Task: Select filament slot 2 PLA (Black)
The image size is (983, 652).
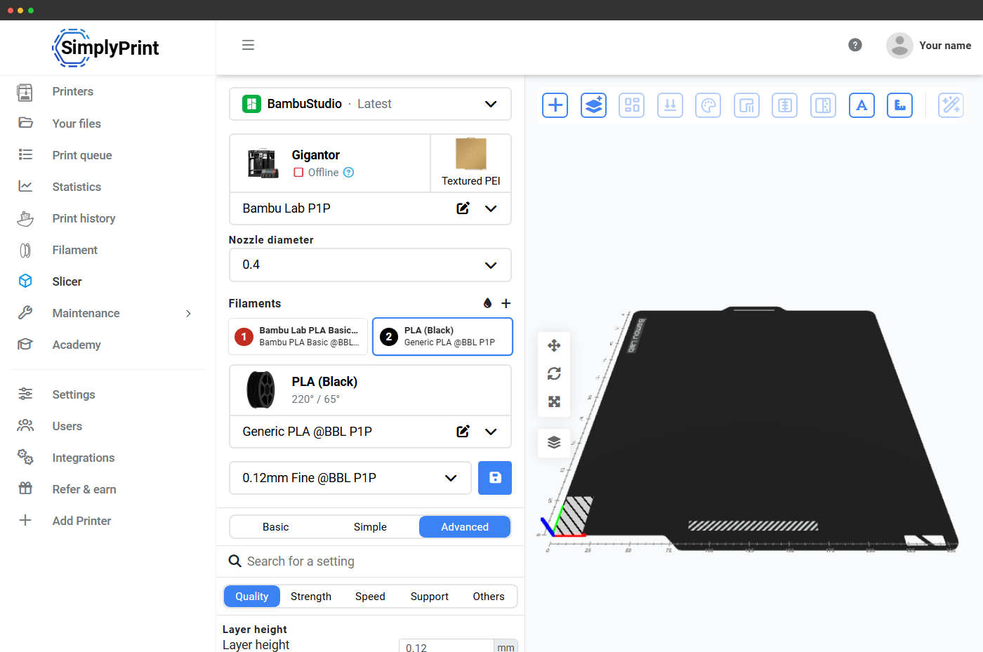Action: coord(442,337)
